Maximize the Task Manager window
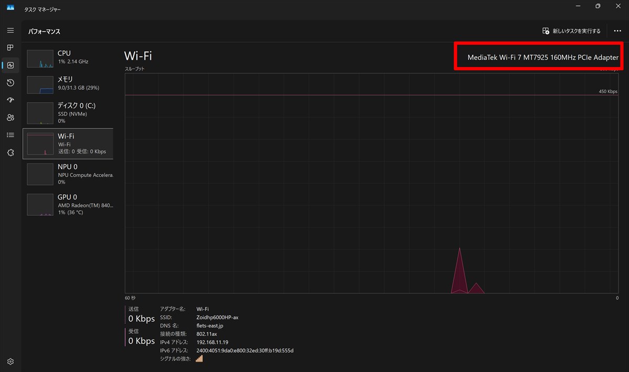Image resolution: width=629 pixels, height=372 pixels. coord(598,6)
